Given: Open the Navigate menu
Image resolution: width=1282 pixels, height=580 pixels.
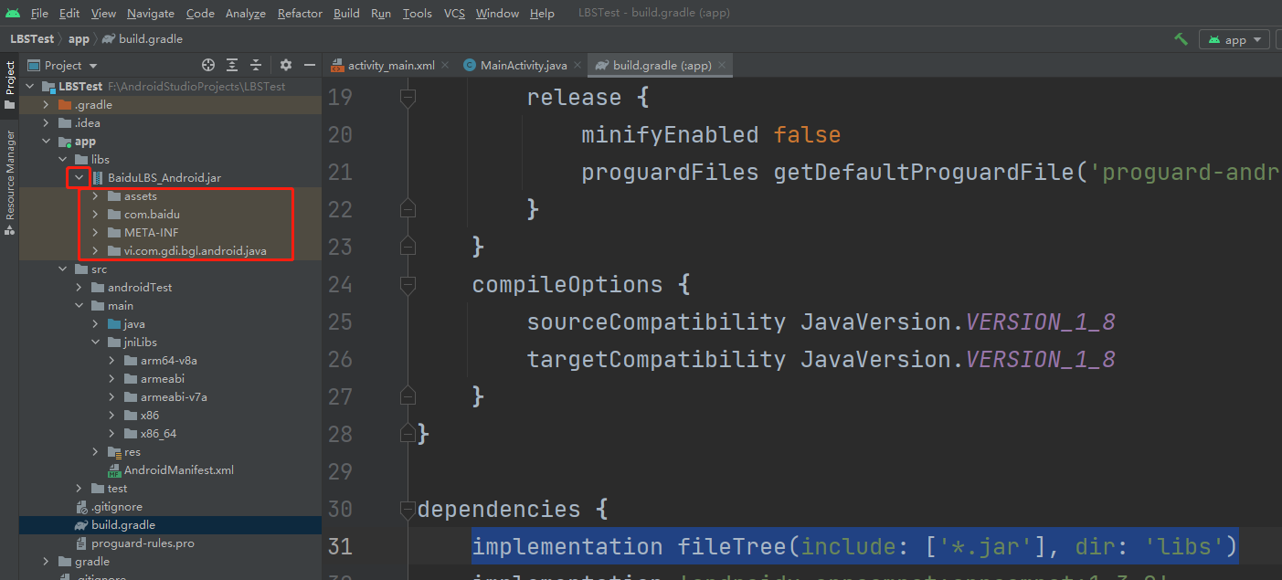Looking at the screenshot, I should tap(151, 13).
